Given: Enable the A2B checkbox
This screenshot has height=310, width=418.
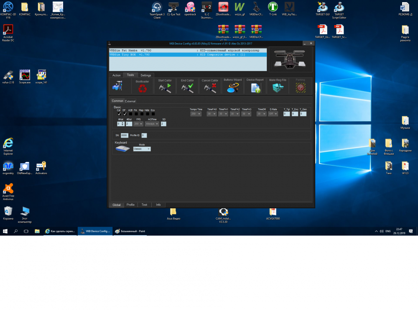Looking at the screenshot, I should (x=130, y=113).
